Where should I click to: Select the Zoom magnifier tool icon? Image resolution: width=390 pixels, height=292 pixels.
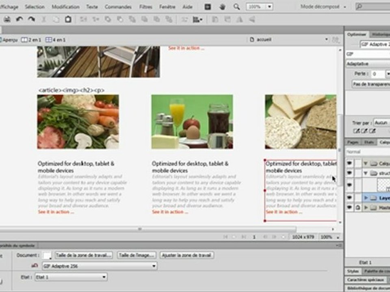tap(236, 7)
